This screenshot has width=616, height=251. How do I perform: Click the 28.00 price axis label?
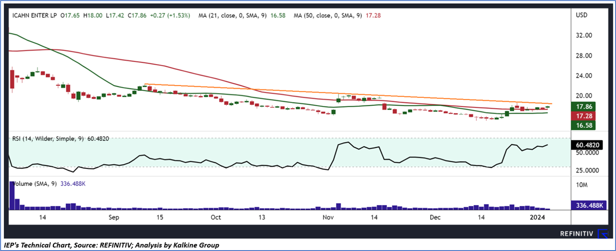[x=583, y=55]
